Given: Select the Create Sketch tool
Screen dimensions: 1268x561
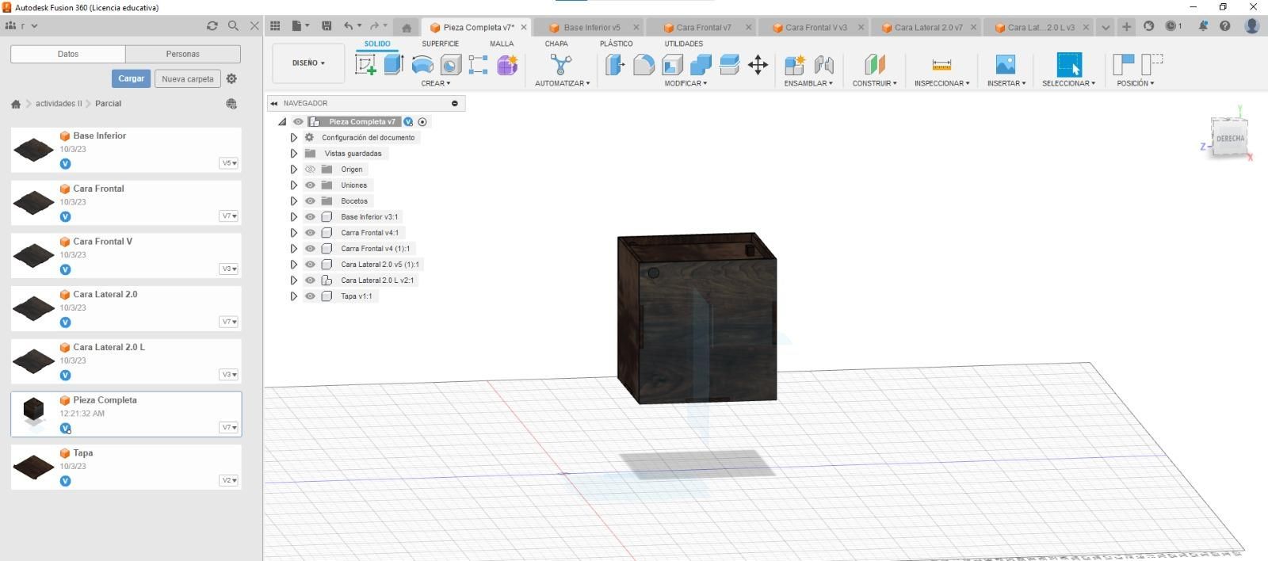Looking at the screenshot, I should (365, 64).
